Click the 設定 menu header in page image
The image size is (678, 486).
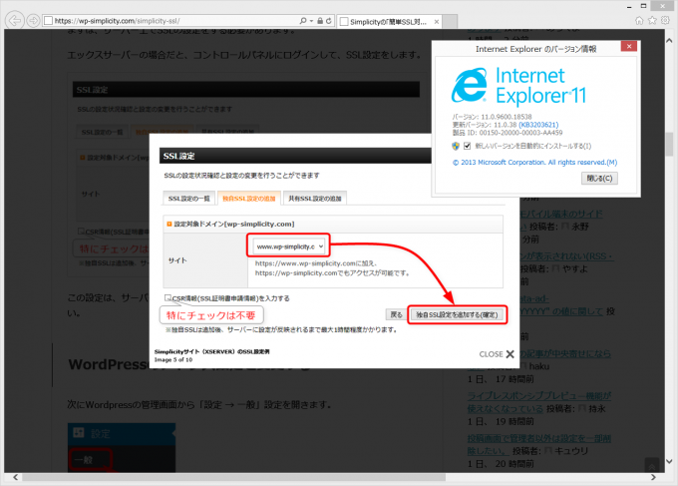pyautogui.click(x=122, y=433)
